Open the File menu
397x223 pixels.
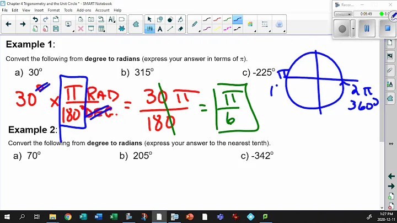pos(4,10)
